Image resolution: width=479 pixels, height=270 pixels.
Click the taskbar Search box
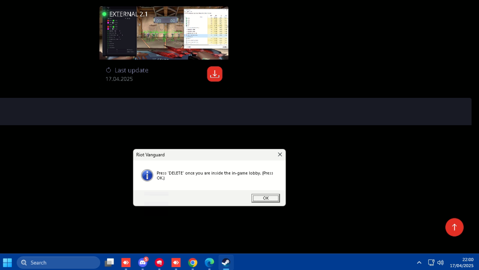[x=59, y=262]
